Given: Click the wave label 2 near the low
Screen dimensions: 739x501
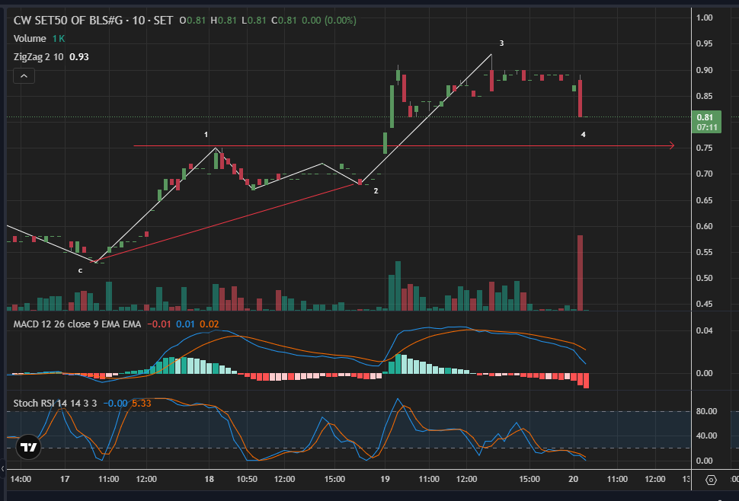Looking at the screenshot, I should point(376,190).
